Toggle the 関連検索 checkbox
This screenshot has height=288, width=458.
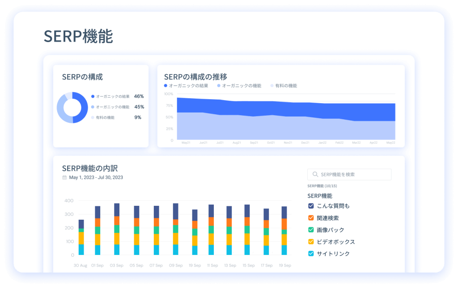(x=311, y=218)
